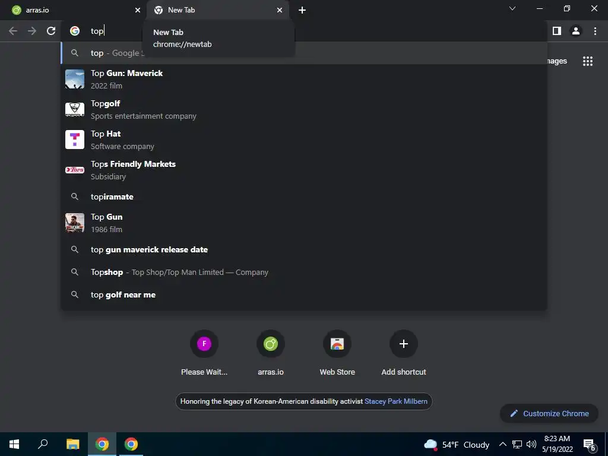The width and height of the screenshot is (608, 456).
Task: Choose the Topgolf suggestion
Action: [x=304, y=110]
